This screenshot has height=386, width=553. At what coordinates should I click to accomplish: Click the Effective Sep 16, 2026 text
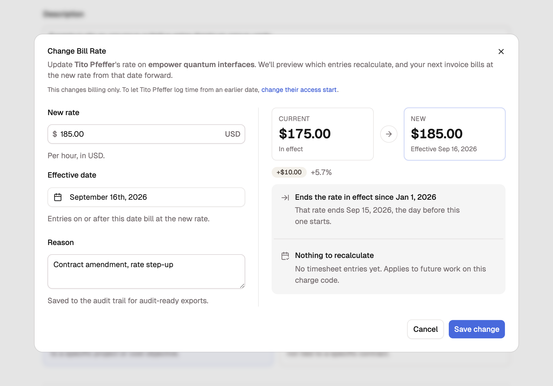(444, 149)
